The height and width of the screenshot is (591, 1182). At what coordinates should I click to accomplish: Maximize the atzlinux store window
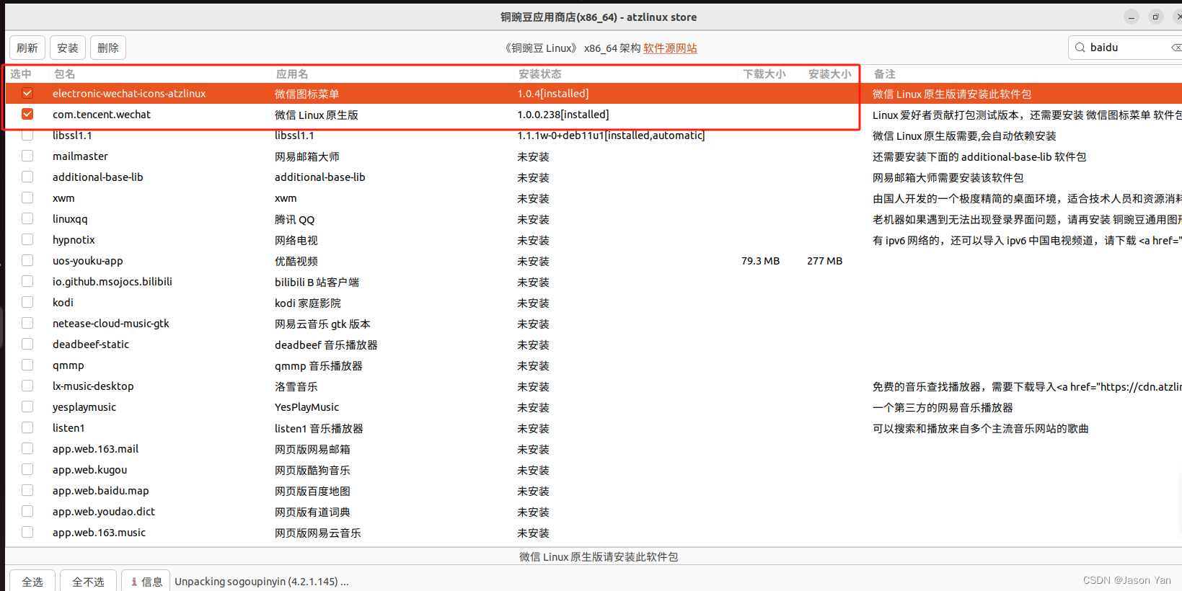(x=1155, y=17)
